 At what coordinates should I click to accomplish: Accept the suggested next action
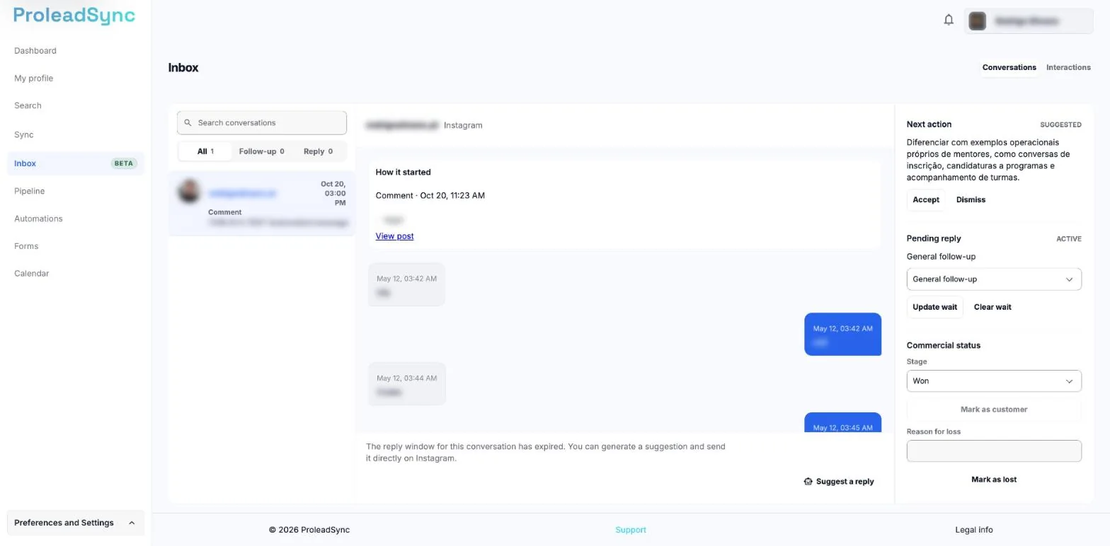(x=926, y=200)
